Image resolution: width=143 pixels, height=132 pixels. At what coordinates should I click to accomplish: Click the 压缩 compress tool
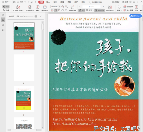tap(137, 9)
